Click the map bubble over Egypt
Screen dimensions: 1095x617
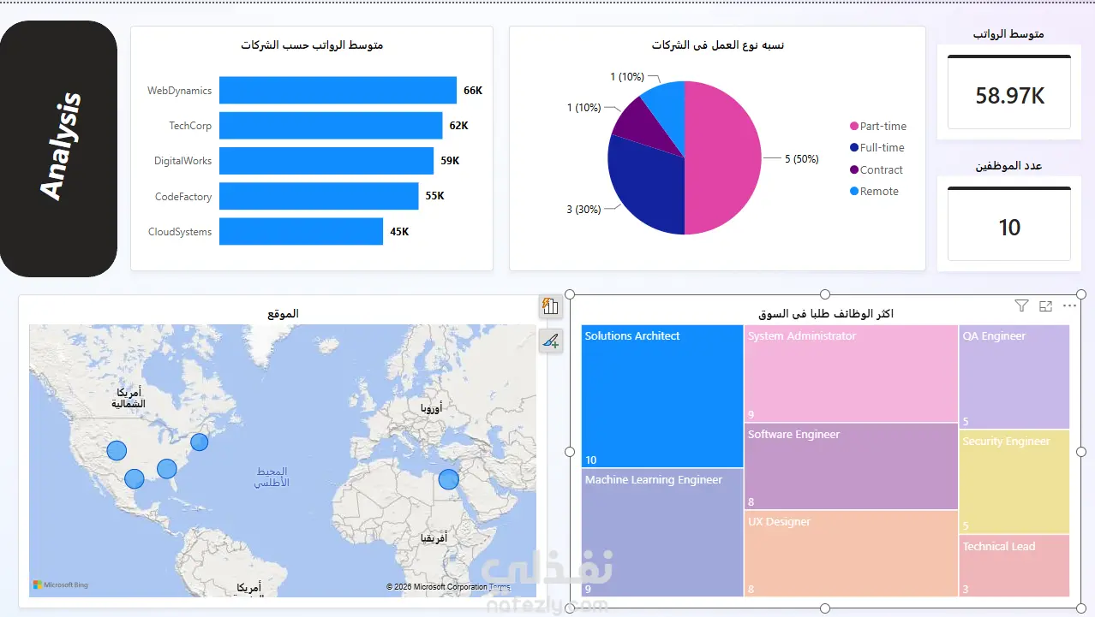pyautogui.click(x=449, y=479)
